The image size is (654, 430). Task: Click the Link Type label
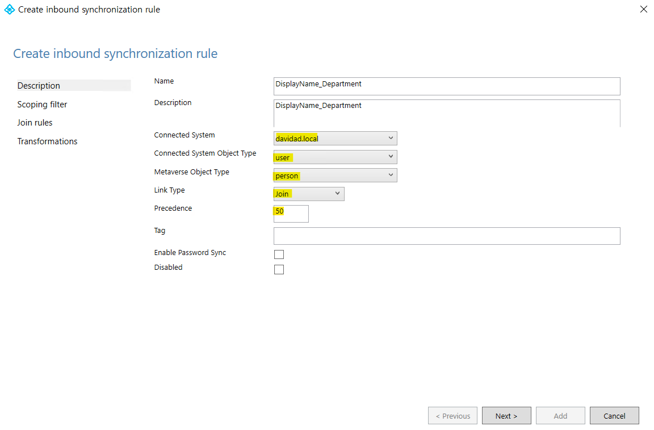tap(169, 190)
